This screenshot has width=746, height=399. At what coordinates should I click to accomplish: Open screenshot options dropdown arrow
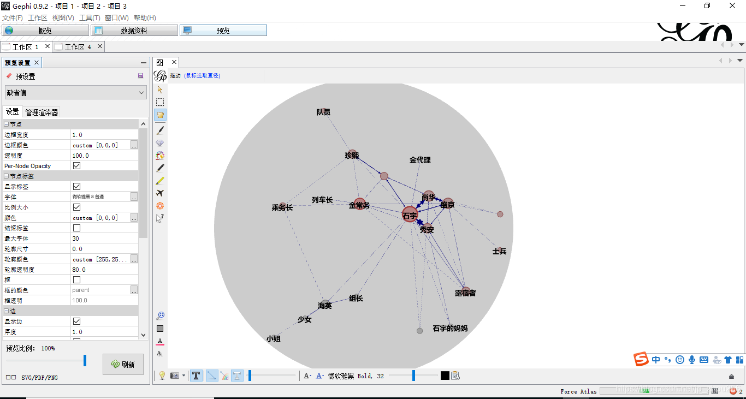pyautogui.click(x=183, y=376)
